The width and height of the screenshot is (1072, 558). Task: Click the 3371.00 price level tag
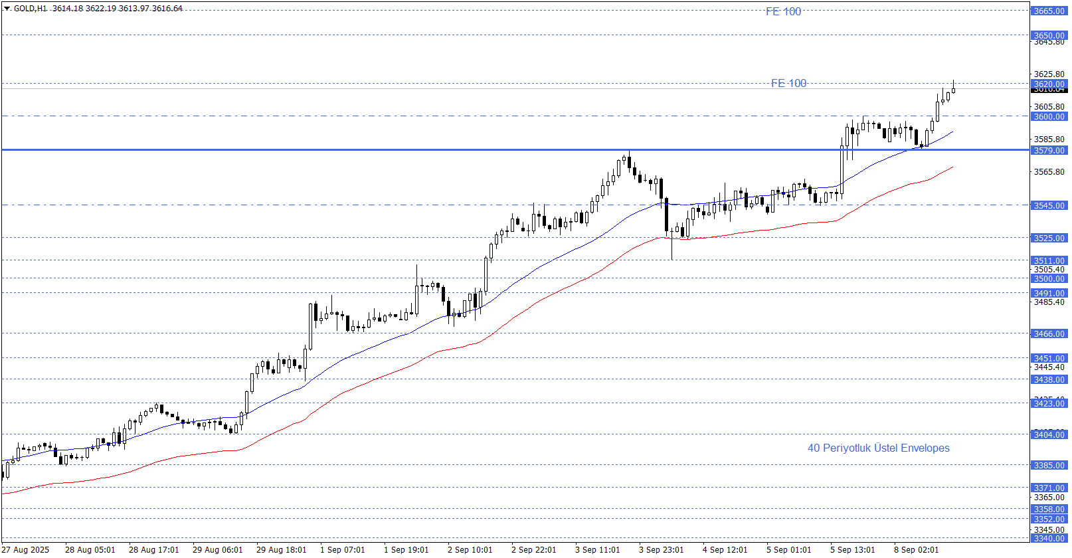pyautogui.click(x=1049, y=488)
